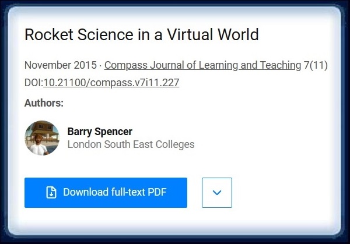Viewport: 350px width, 244px height.
Task: Click the word Virtual in the article title
Action: (x=190, y=34)
